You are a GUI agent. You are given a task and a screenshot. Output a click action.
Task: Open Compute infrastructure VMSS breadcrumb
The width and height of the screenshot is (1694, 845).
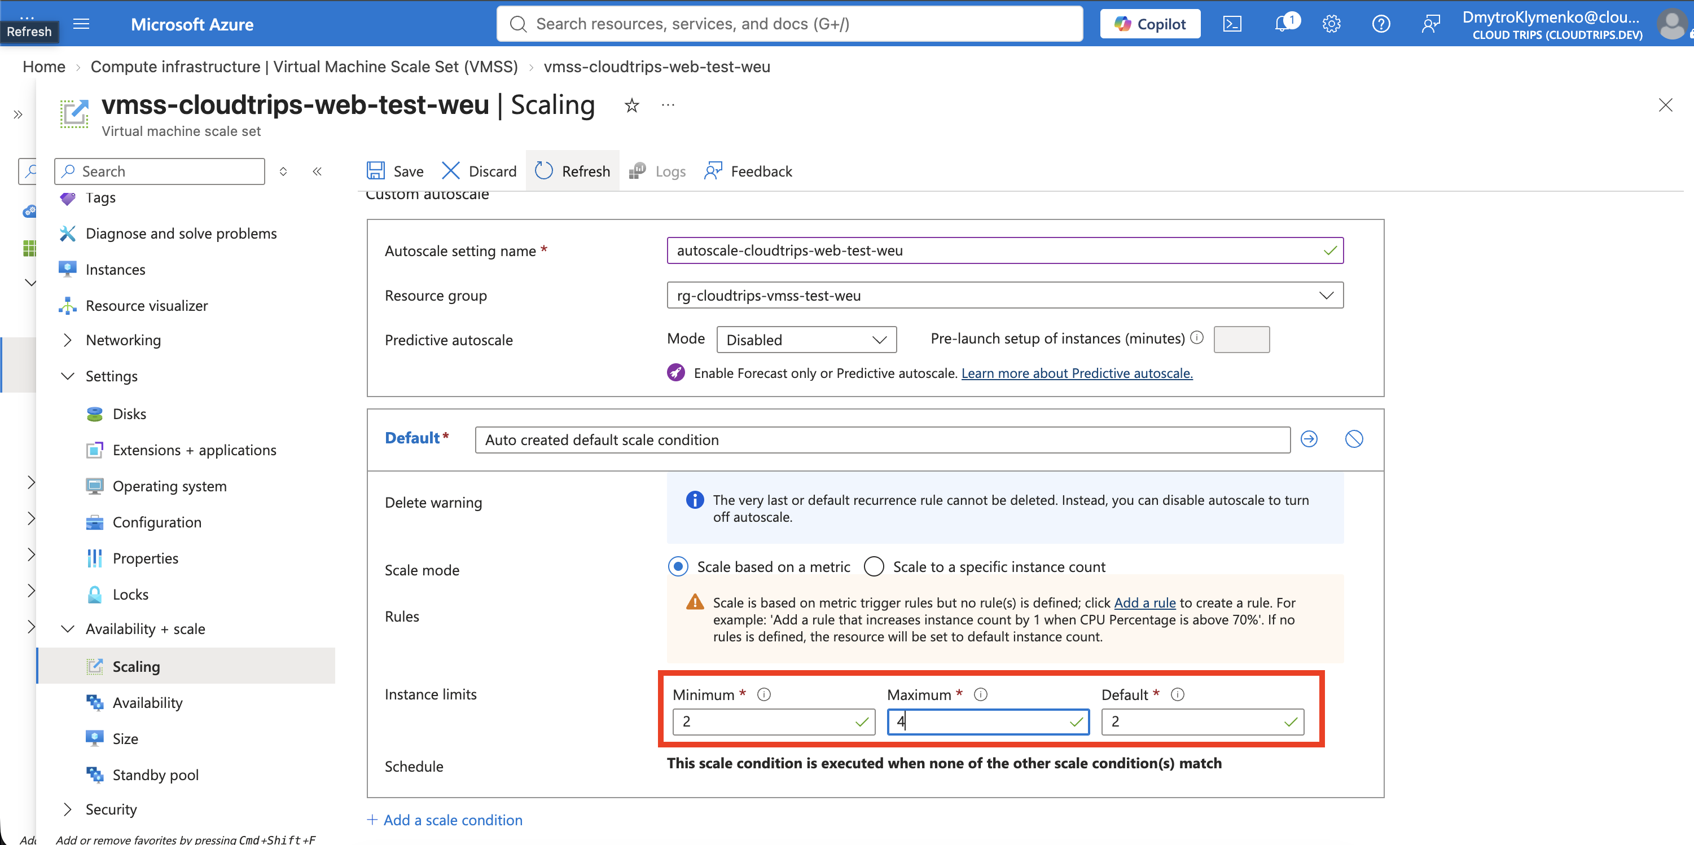[304, 67]
